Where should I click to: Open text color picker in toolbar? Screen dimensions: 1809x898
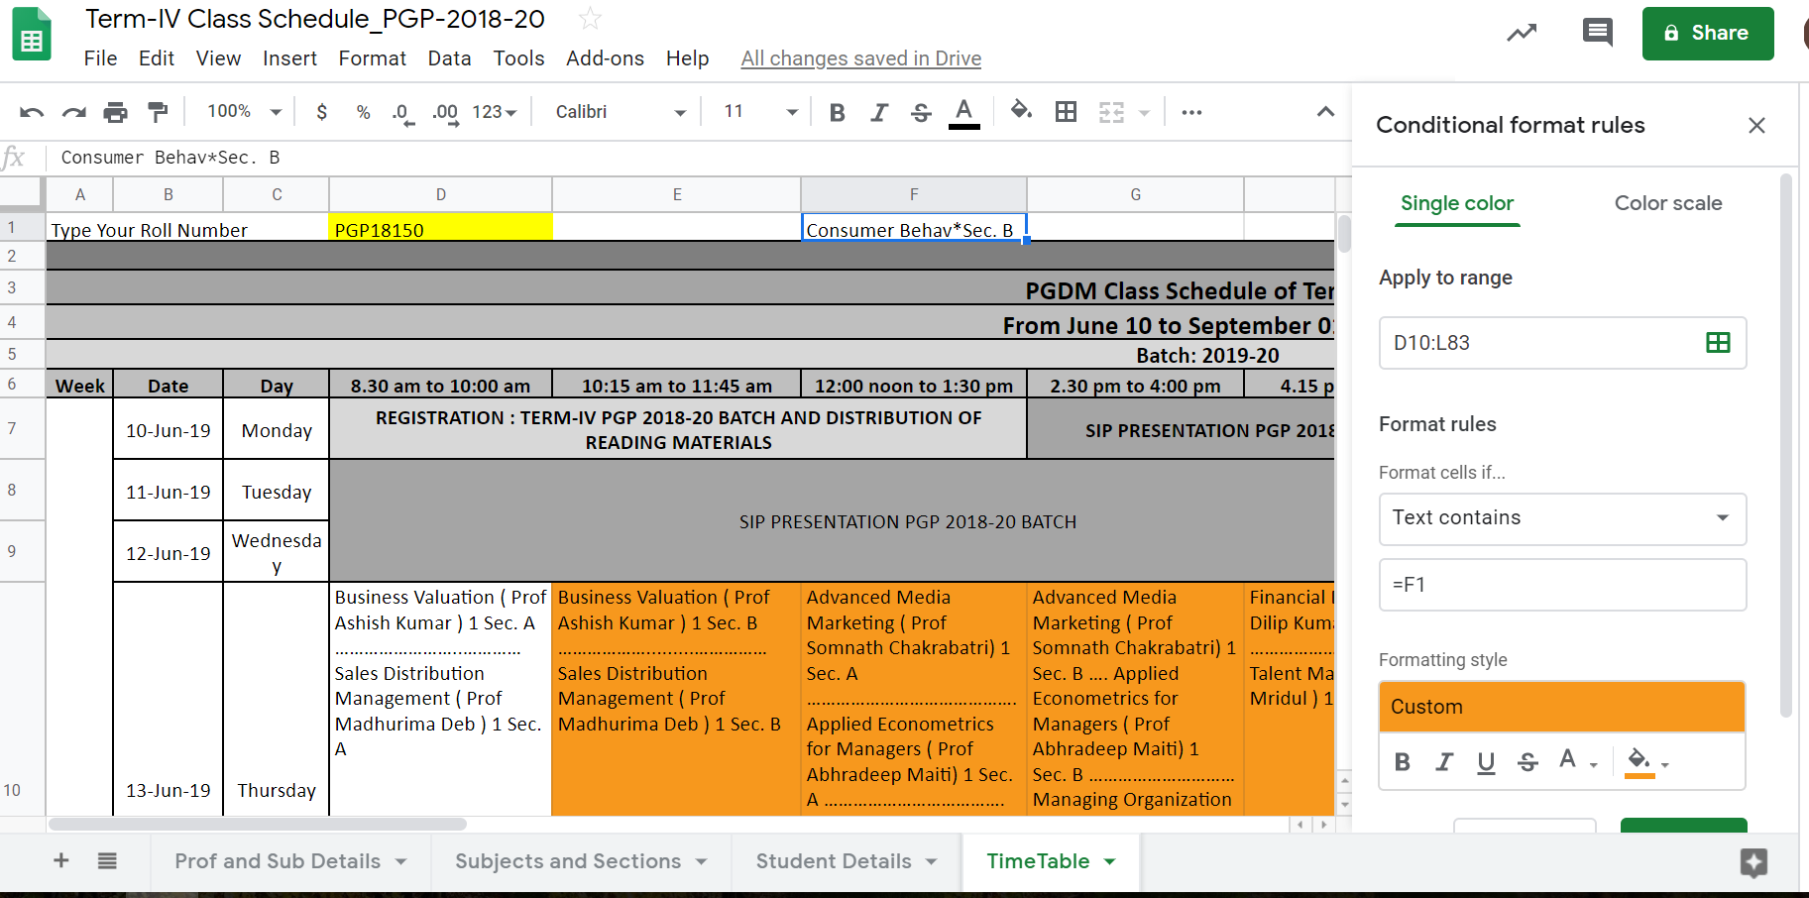(x=963, y=112)
